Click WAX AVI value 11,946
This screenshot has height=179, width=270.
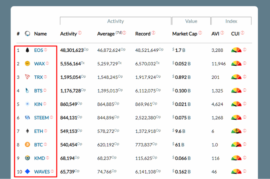(219, 64)
